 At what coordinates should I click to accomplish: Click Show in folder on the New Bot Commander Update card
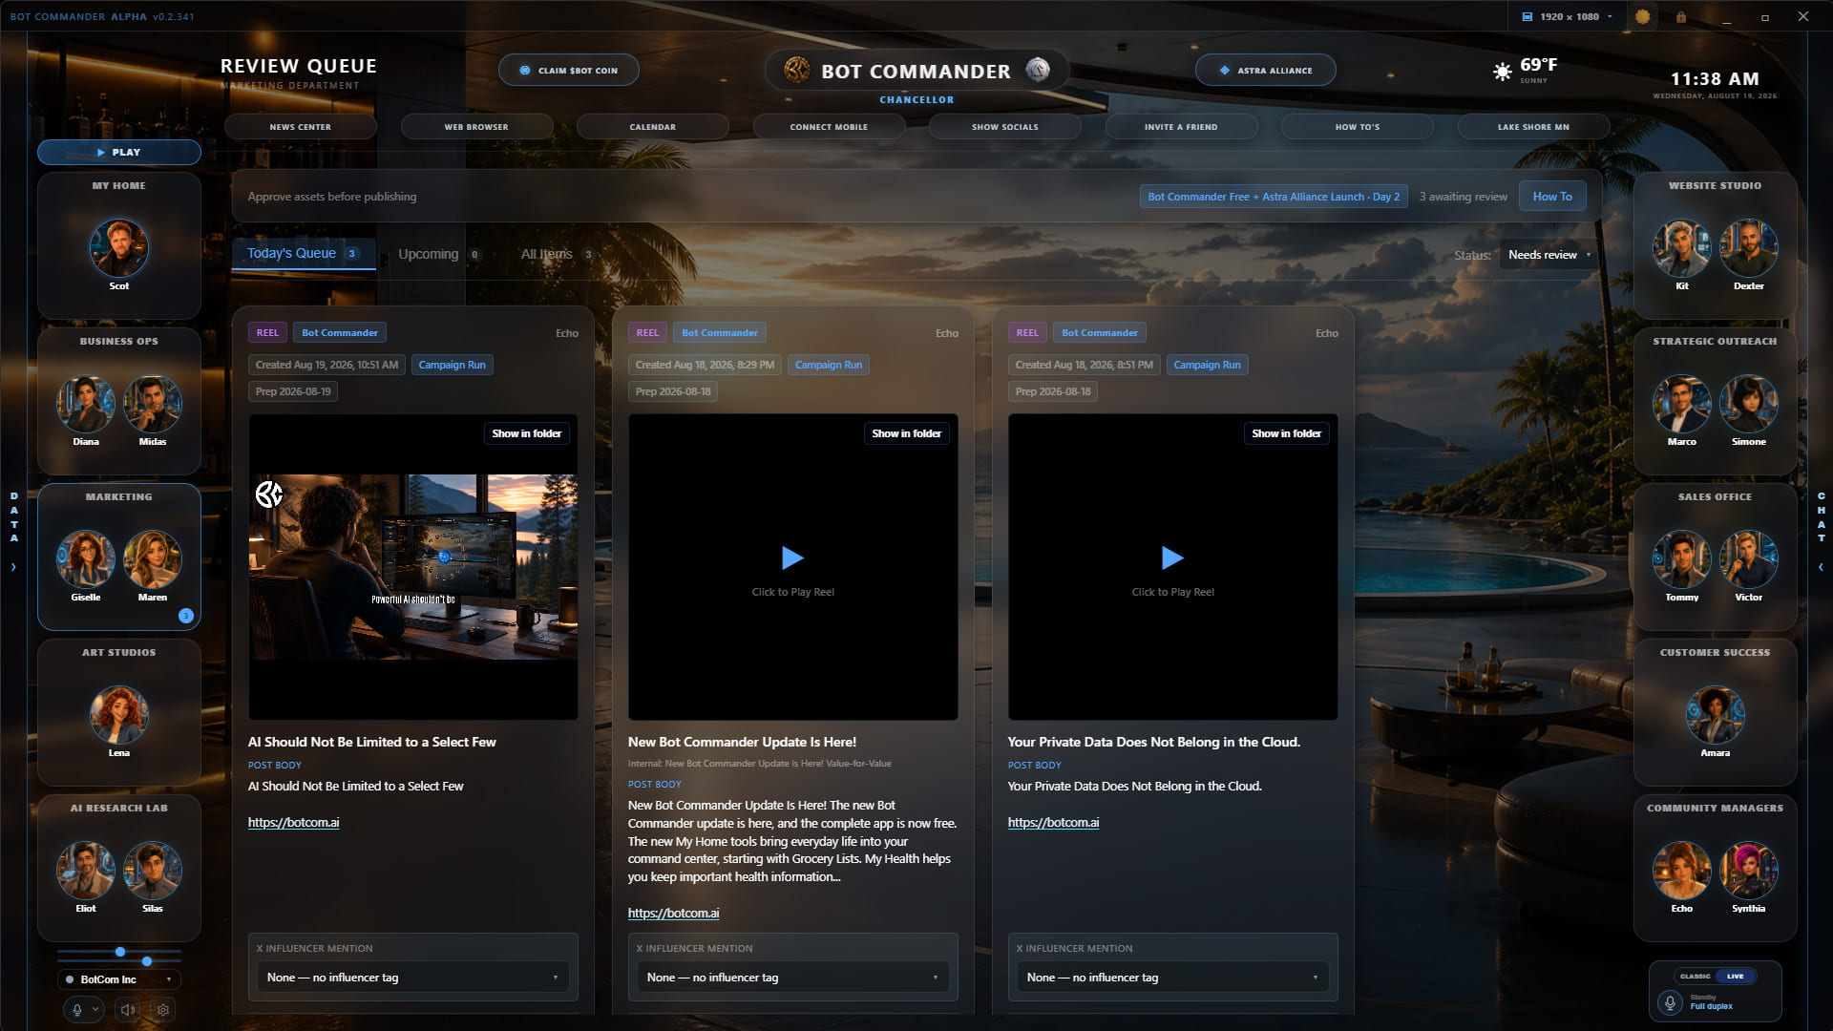click(906, 433)
